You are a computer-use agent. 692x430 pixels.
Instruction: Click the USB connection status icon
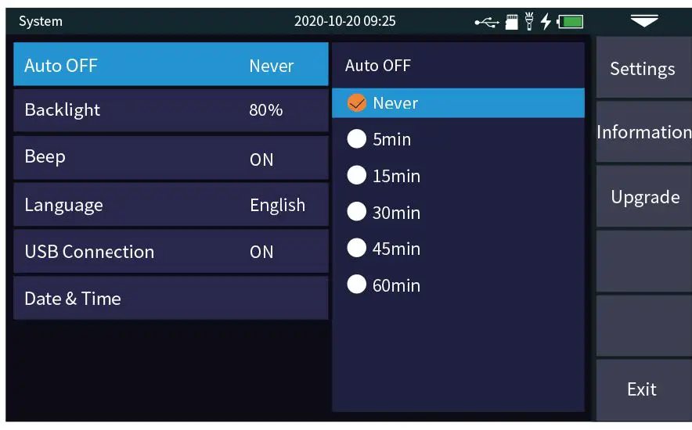pyautogui.click(x=486, y=22)
